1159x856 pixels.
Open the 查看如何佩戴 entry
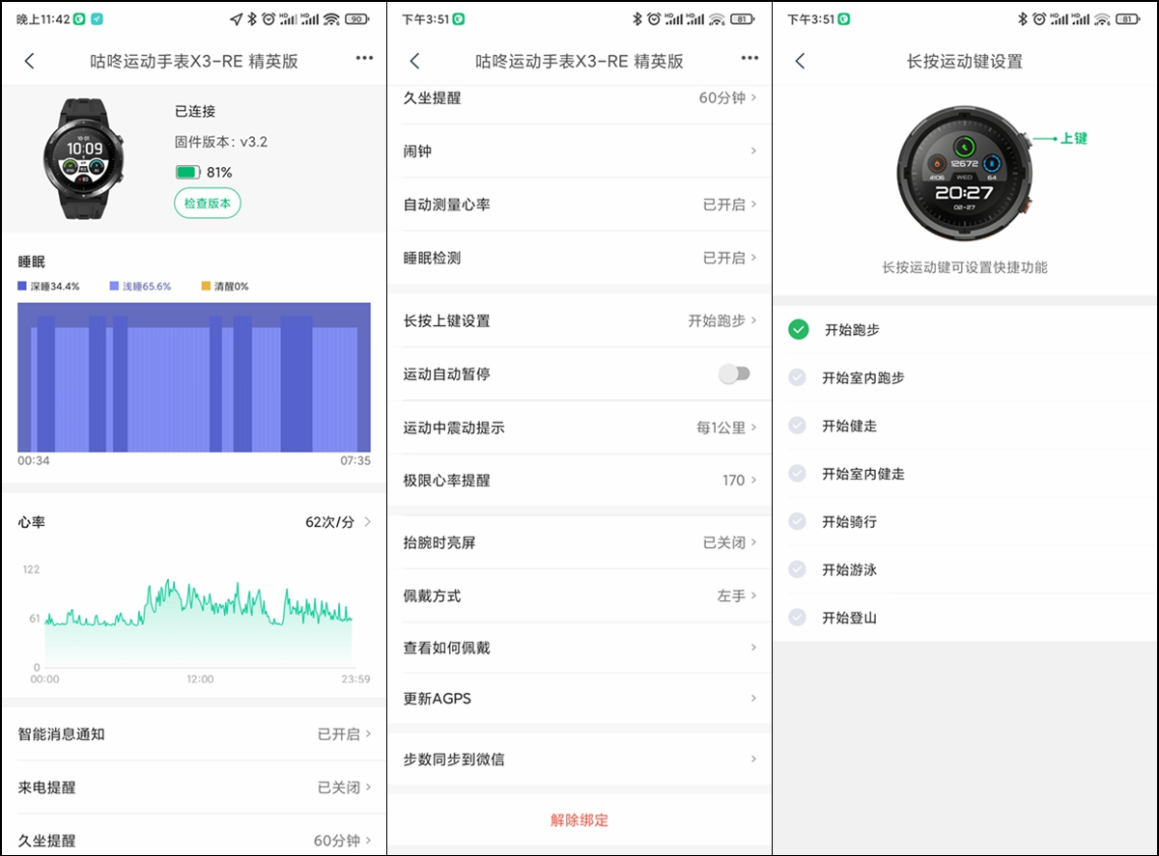click(x=579, y=648)
